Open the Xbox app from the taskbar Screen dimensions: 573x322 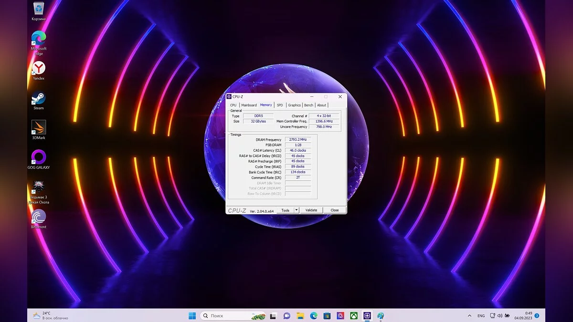[x=353, y=316]
